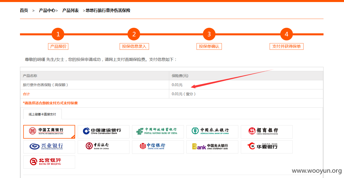Click step 2 circle in progress bar
Viewport: 344px width, 178px height.
[134, 34]
